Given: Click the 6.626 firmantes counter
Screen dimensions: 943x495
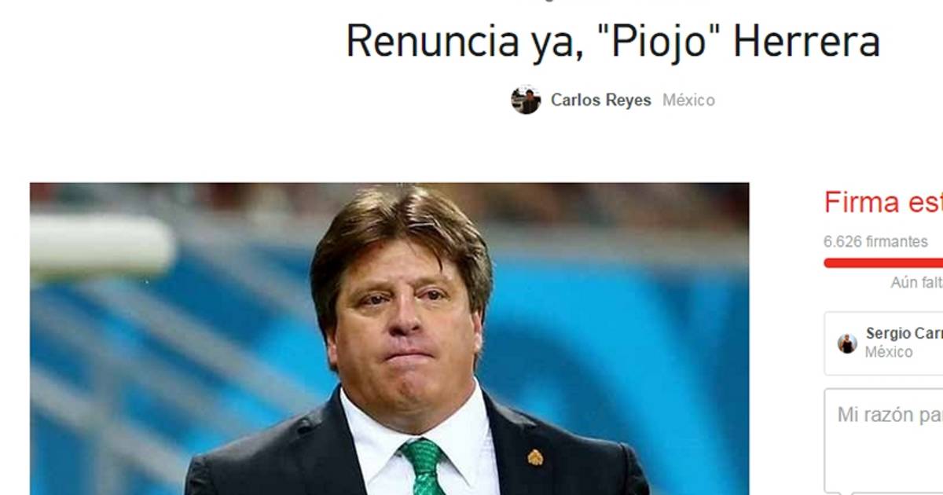Looking at the screenshot, I should (x=875, y=242).
